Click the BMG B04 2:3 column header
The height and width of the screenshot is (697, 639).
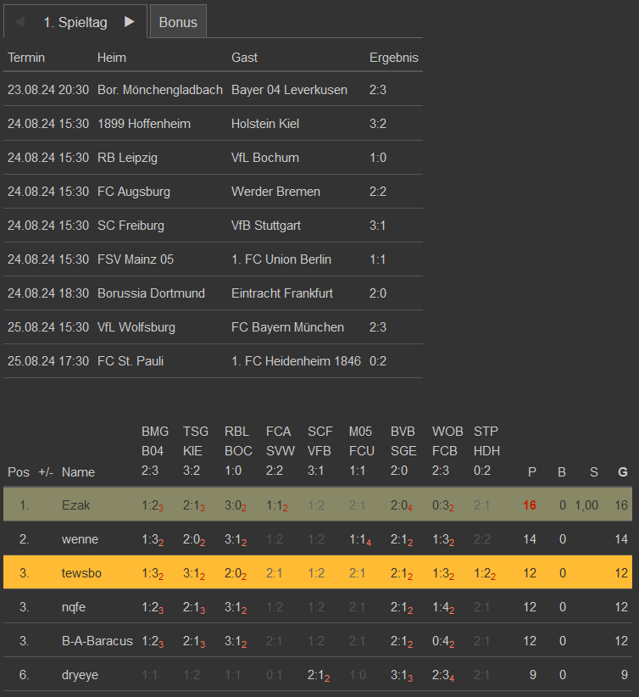point(155,451)
